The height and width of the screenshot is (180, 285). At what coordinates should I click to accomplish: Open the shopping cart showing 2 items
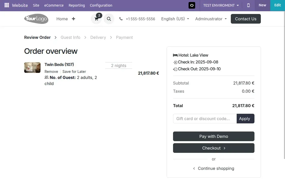tap(96, 19)
